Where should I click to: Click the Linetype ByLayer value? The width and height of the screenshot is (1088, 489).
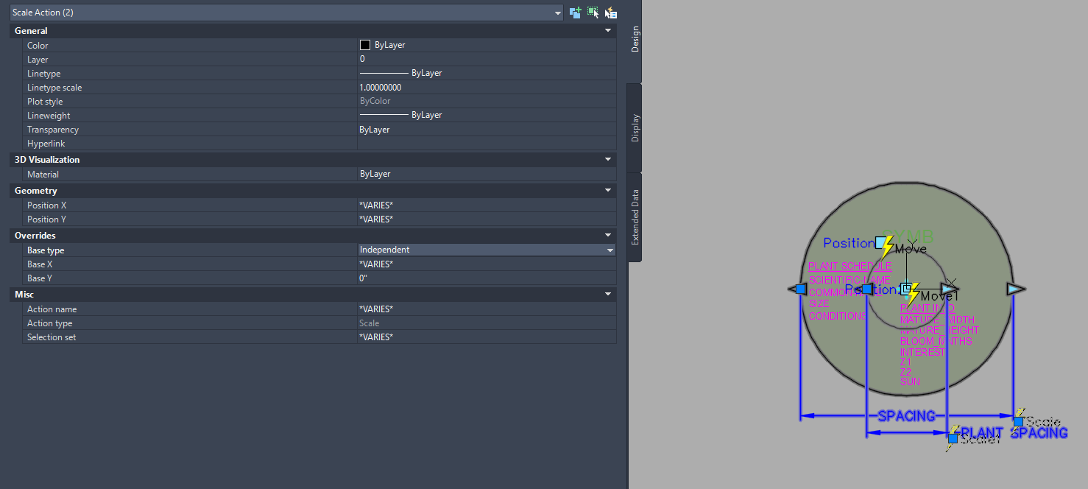point(487,73)
